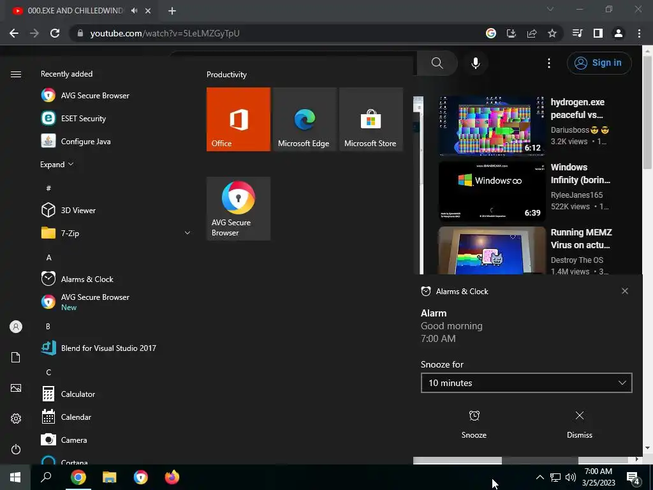This screenshot has height=490, width=653.
Task: Jump to letter A app group header
Action: [x=48, y=258]
